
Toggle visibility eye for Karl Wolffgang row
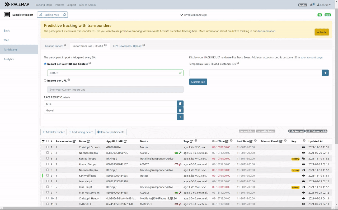[304, 176]
